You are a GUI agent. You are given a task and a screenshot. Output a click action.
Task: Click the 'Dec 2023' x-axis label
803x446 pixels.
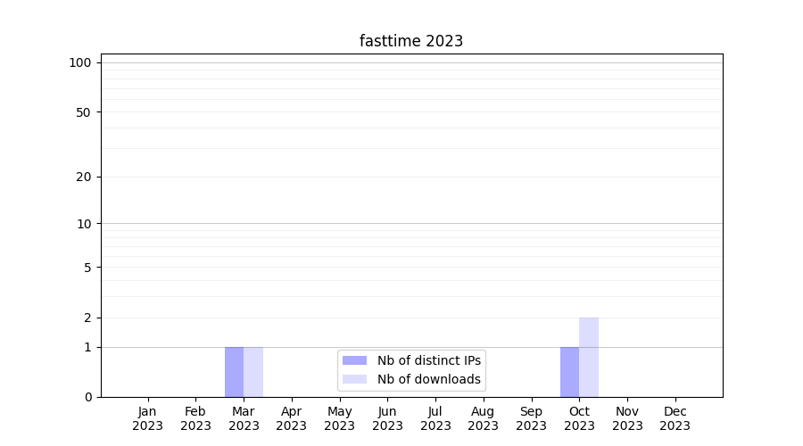[x=675, y=418]
